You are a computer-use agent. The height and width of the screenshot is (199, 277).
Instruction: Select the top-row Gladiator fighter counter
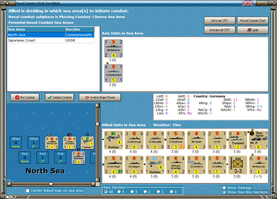tap(113, 140)
